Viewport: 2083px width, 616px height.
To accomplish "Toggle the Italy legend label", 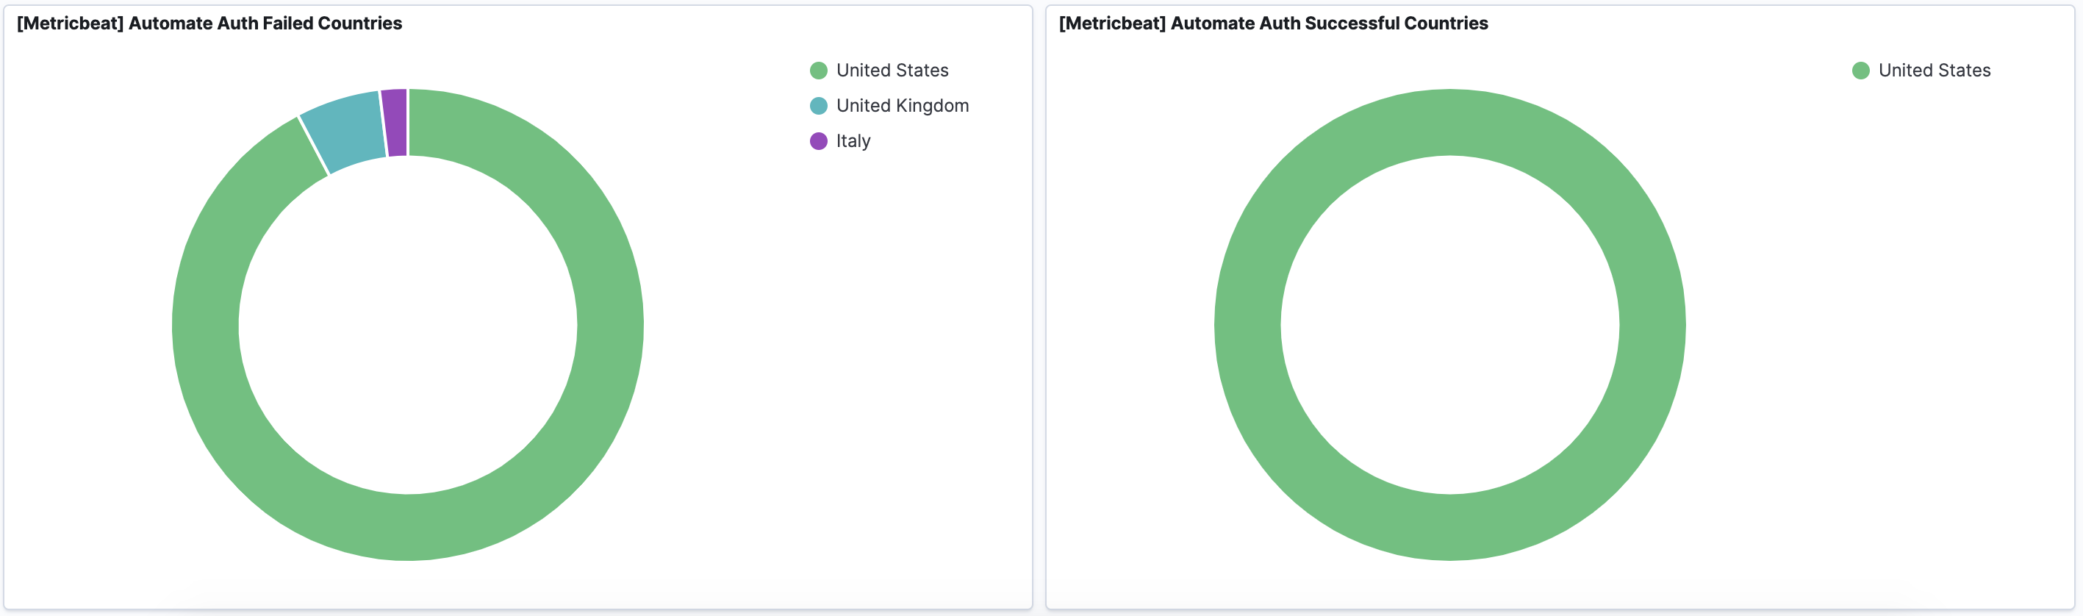I will click(853, 141).
